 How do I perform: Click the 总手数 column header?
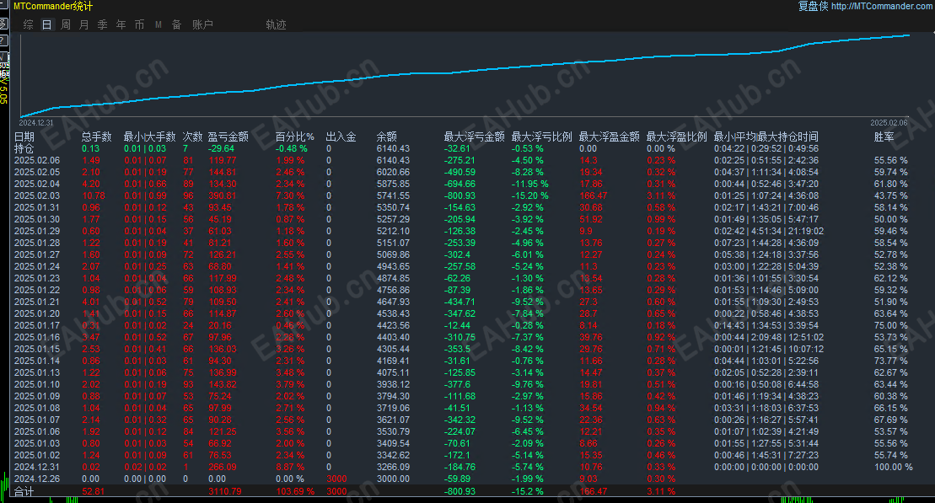click(97, 136)
